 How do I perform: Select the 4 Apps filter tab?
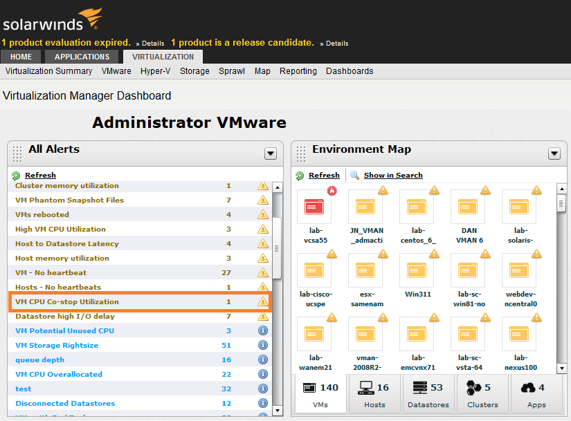[536, 394]
